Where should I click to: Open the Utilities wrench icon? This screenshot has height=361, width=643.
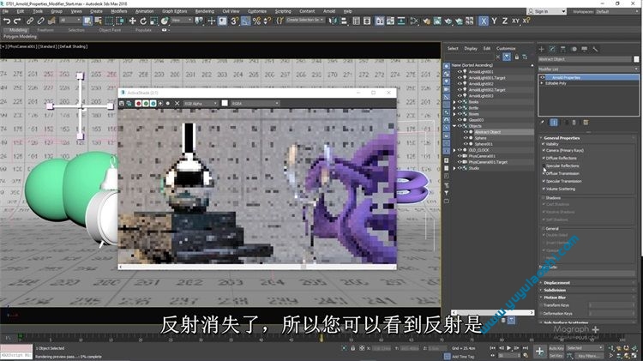[595, 49]
